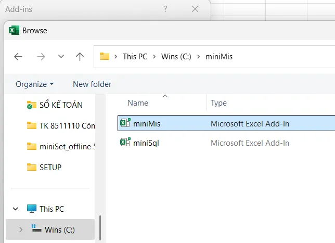This screenshot has width=335, height=243.
Task: Select This PC in navigation tree
Action: [51, 209]
